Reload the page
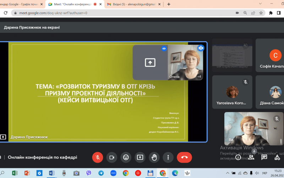The height and width of the screenshot is (178, 284). (x=6, y=13)
